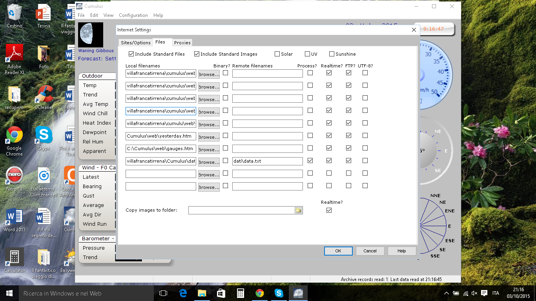Open Google Chrome desktop shortcut

tap(14, 135)
